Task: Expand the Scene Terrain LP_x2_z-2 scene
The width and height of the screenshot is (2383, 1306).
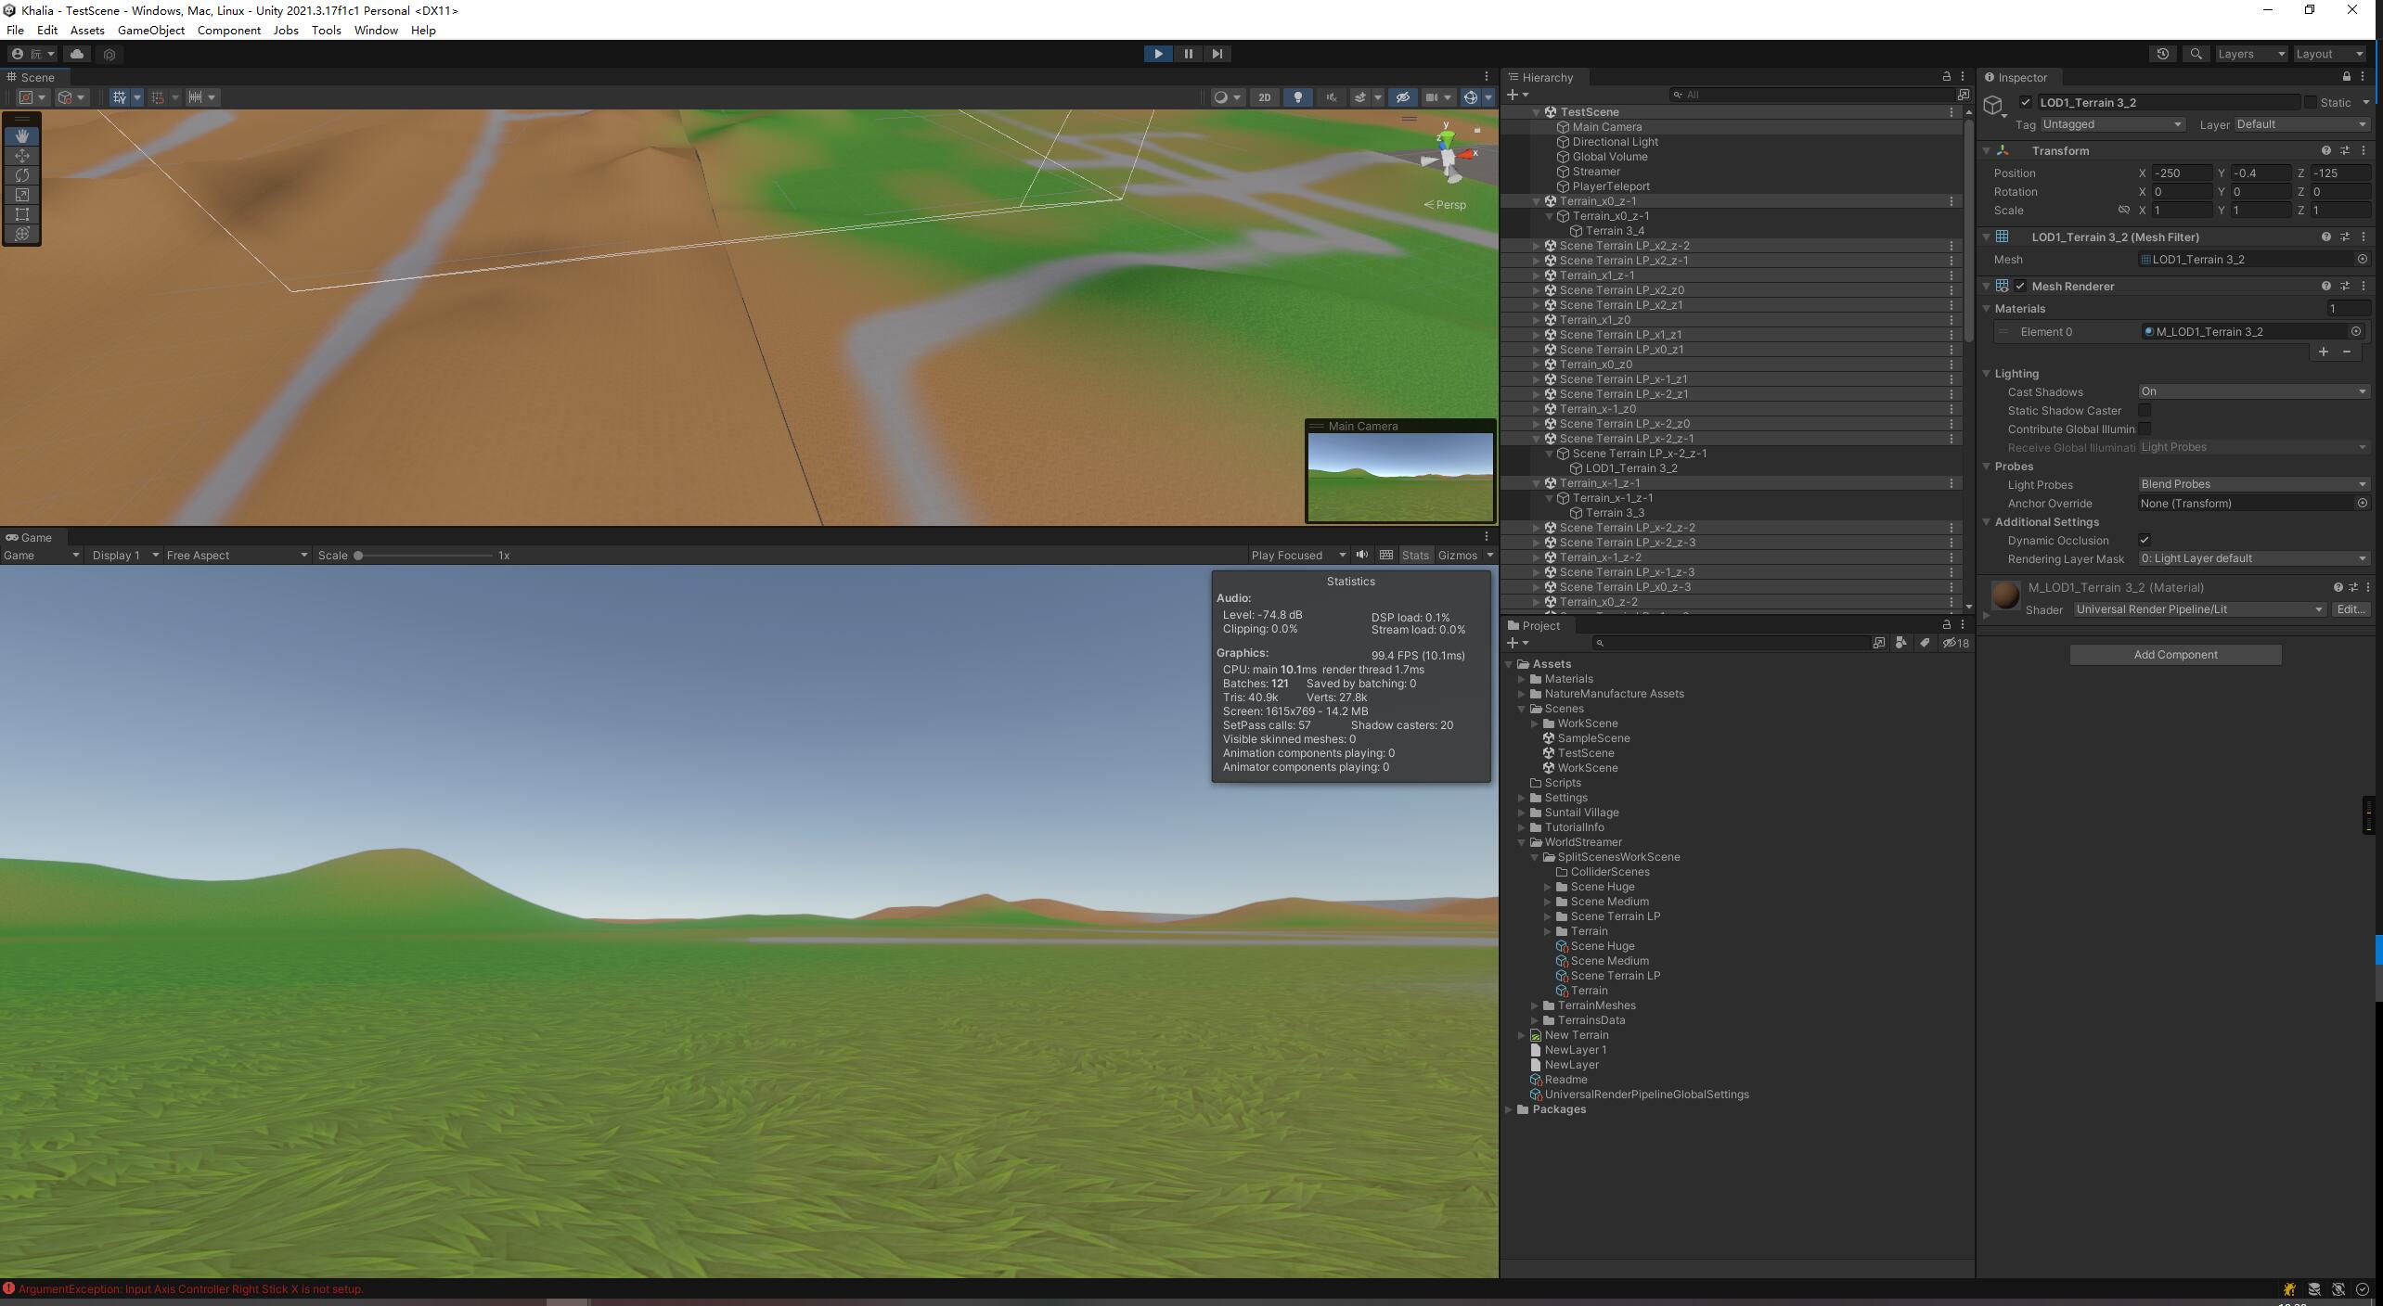Action: point(1537,246)
